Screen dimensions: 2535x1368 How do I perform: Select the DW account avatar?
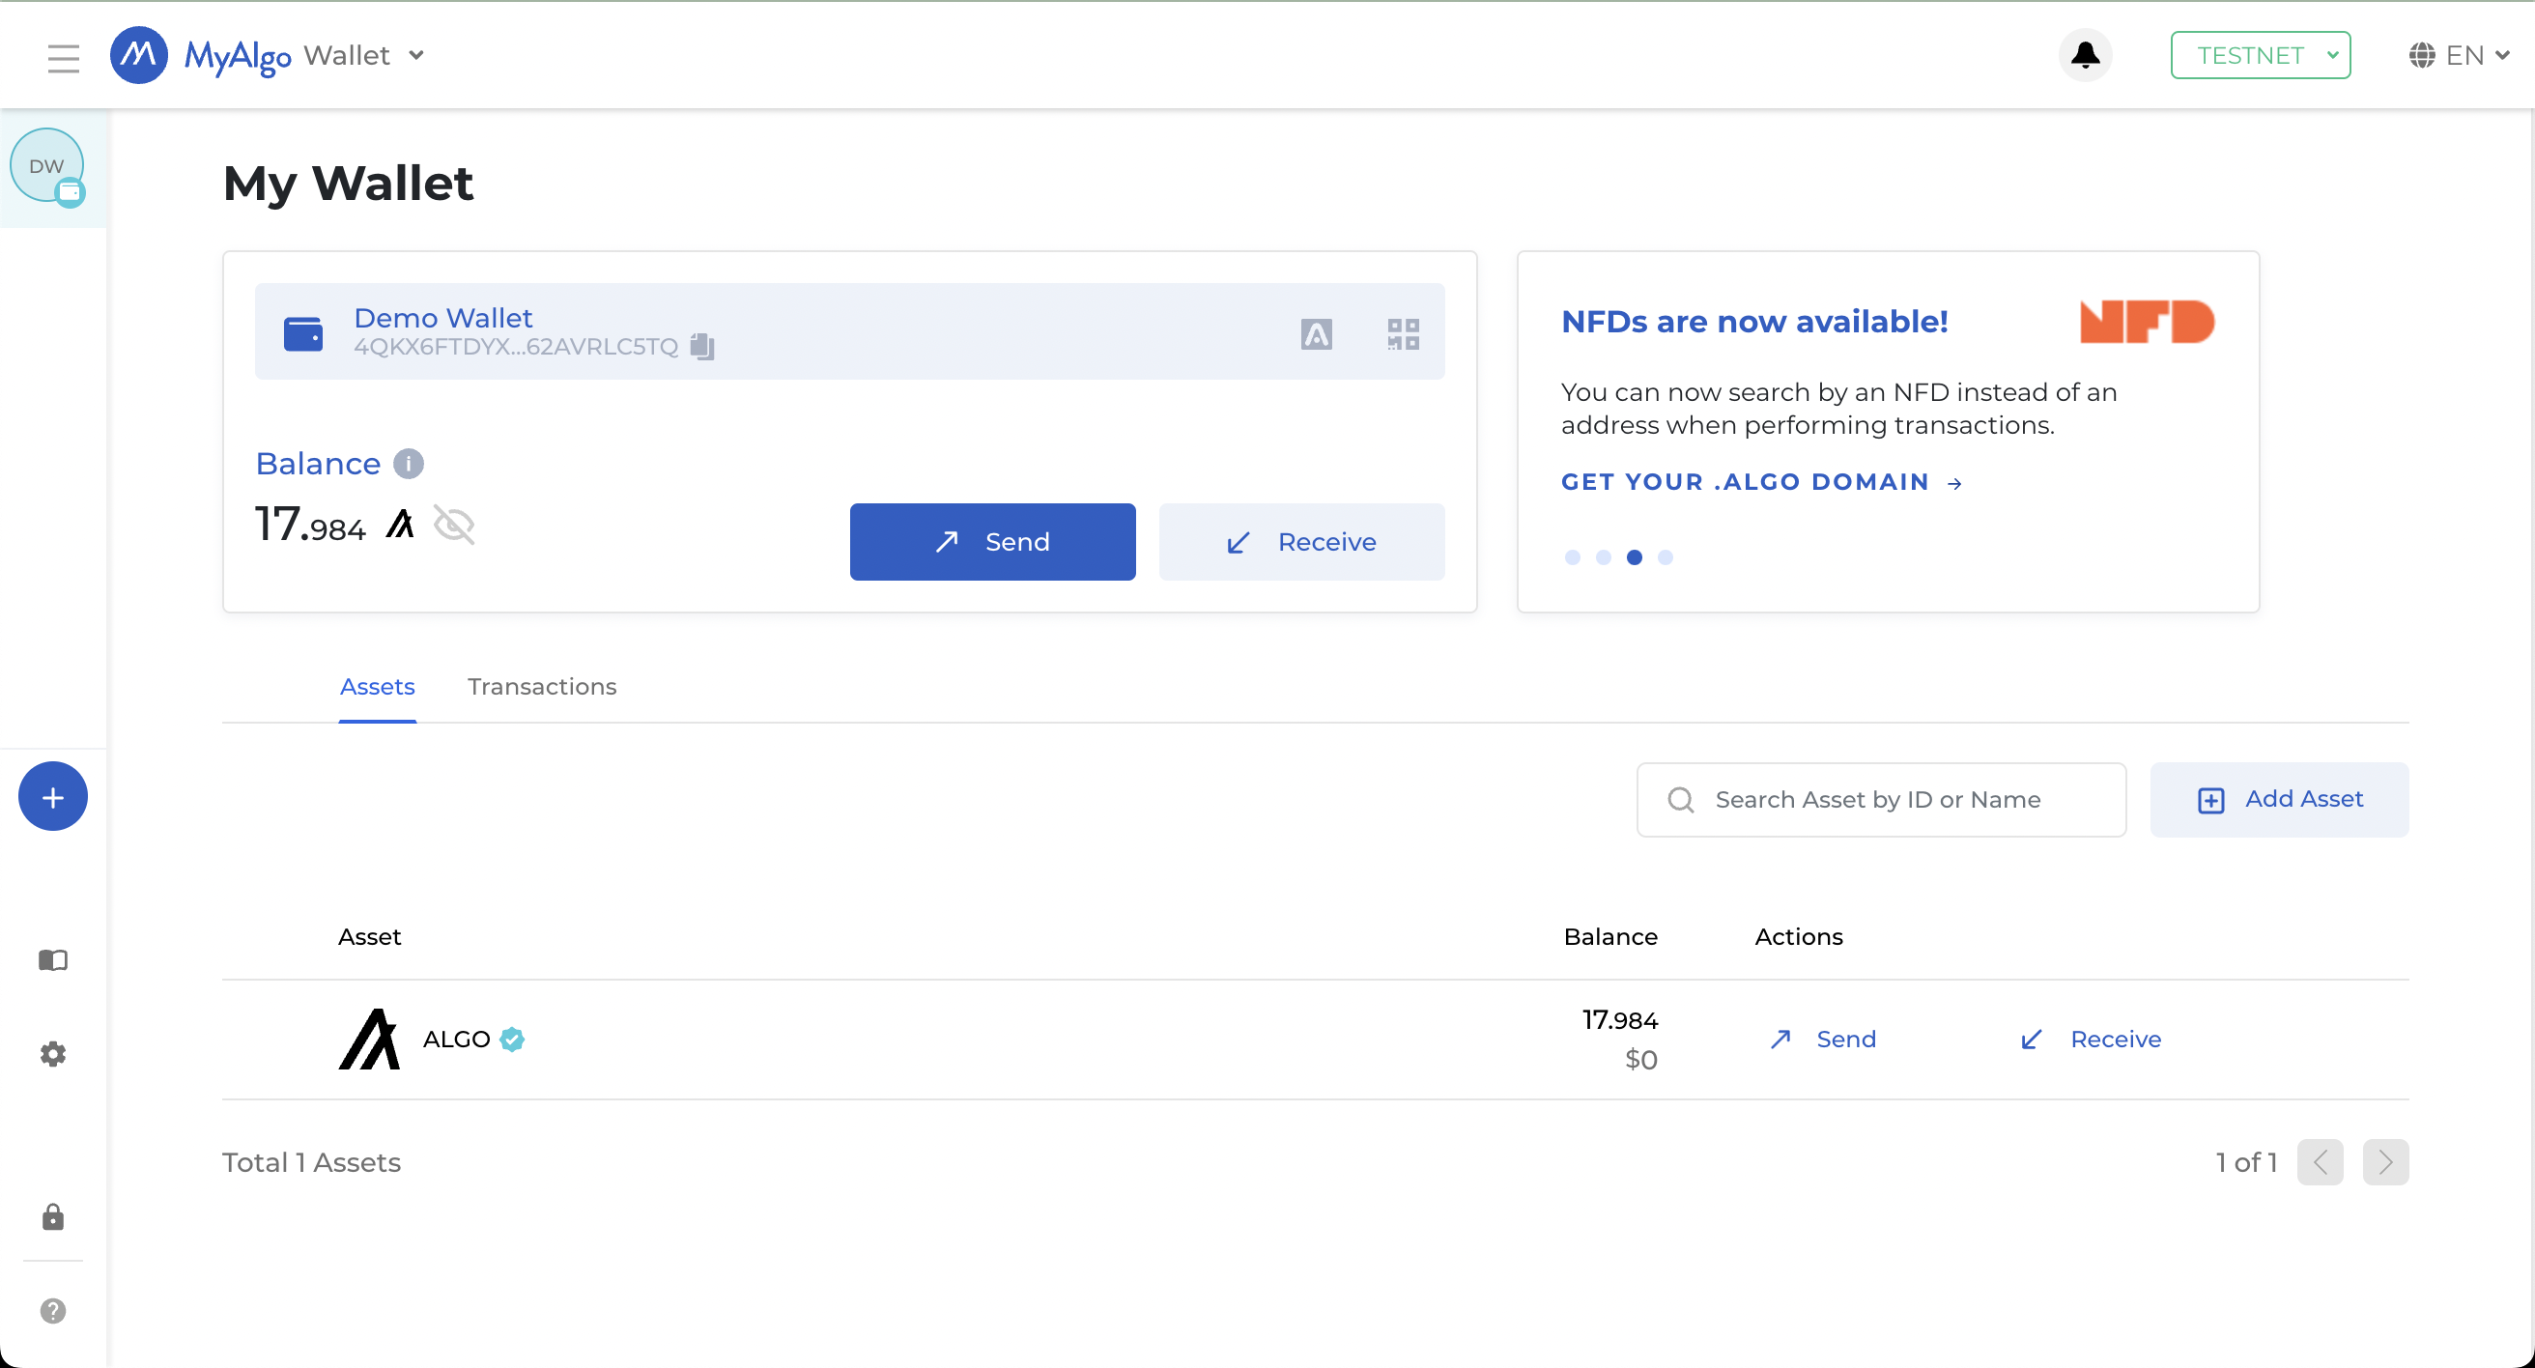[46, 165]
